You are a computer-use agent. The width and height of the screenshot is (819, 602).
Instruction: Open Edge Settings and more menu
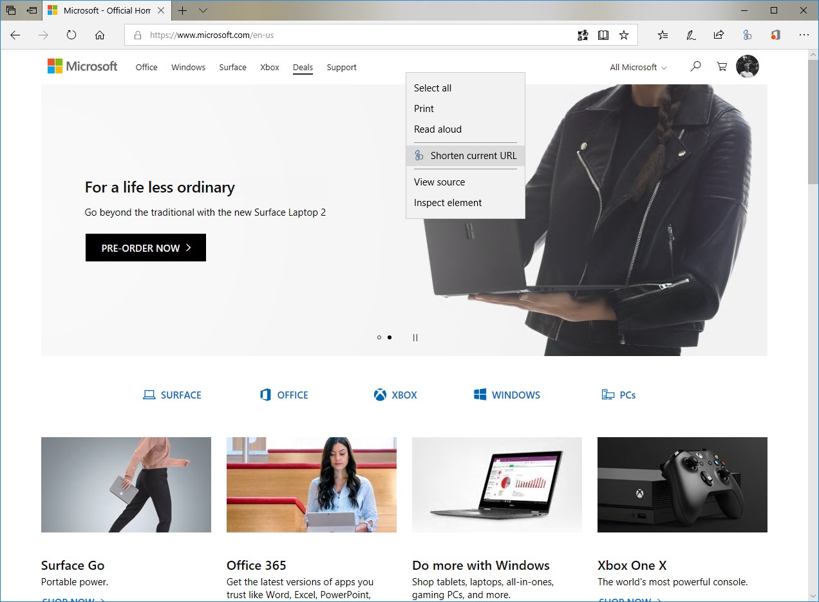pyautogui.click(x=804, y=35)
